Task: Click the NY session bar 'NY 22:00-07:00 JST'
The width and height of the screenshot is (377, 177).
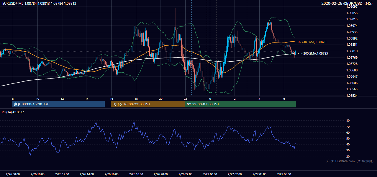Action: [x=240, y=104]
